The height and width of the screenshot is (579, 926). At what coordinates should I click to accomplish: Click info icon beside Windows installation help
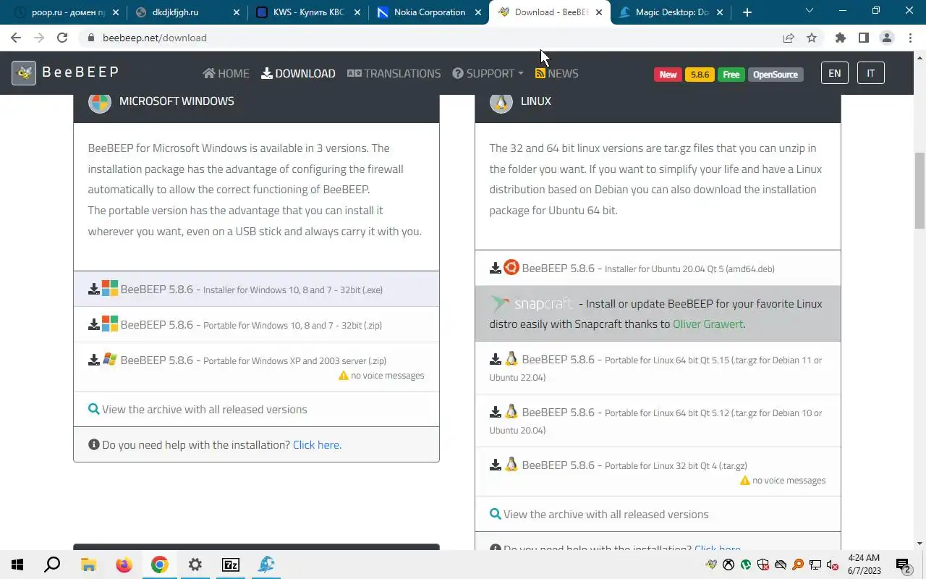click(x=94, y=444)
